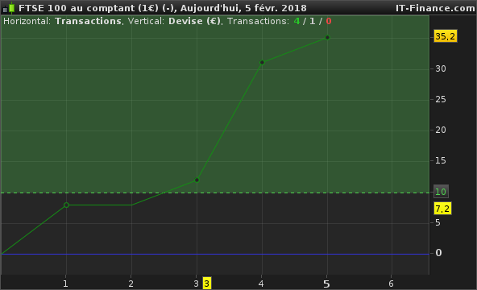
Task: Select the data point at transaction 4
Action: (262, 63)
